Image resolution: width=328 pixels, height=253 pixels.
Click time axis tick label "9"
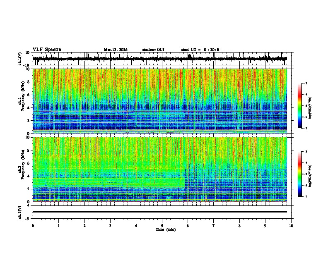[265, 226]
